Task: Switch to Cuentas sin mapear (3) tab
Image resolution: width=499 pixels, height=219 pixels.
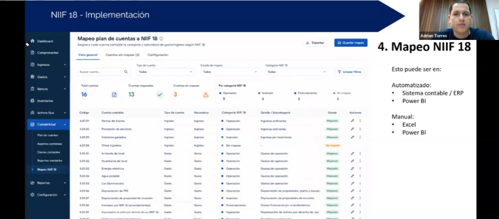Action: pyautogui.click(x=123, y=55)
